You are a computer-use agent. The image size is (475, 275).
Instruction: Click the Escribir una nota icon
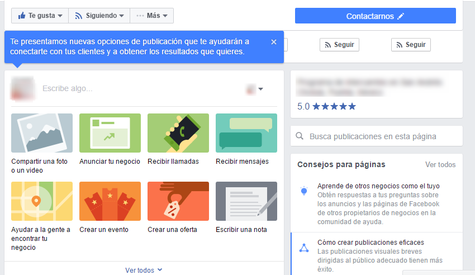[246, 201]
